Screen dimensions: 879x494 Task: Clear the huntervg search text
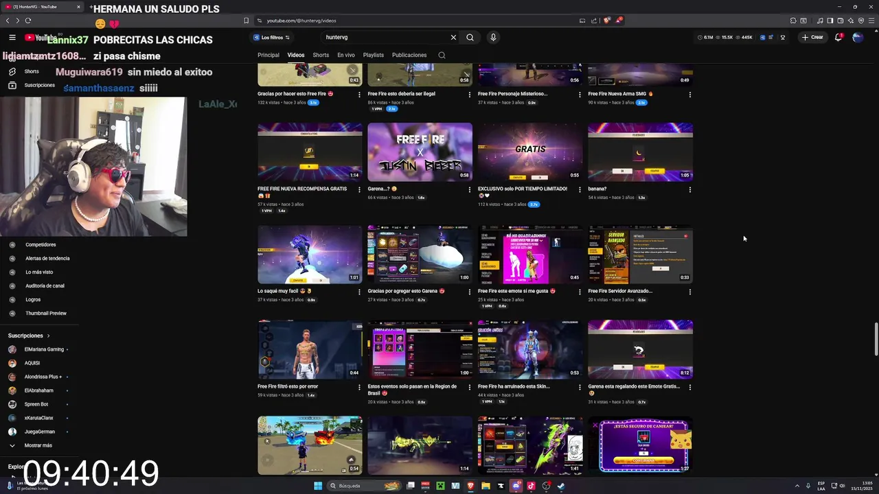(x=453, y=37)
